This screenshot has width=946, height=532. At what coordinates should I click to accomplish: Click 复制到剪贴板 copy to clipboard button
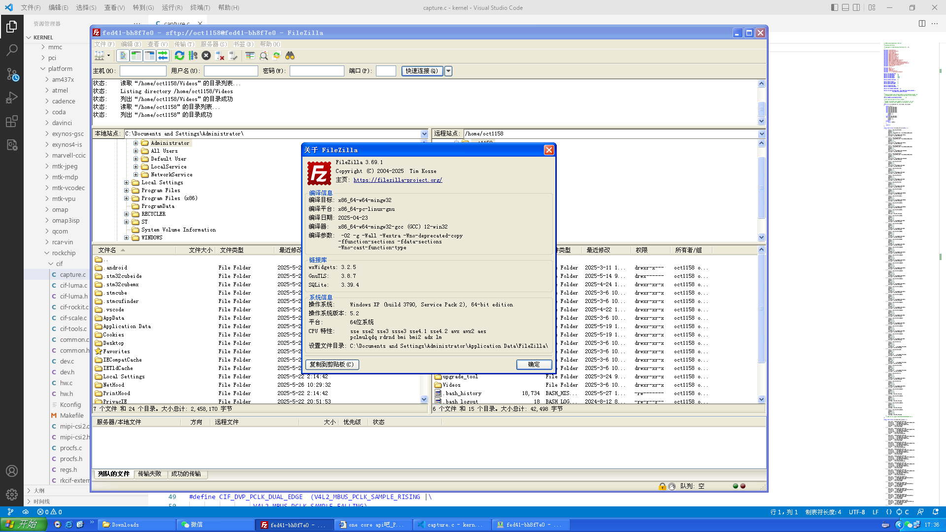coord(332,365)
